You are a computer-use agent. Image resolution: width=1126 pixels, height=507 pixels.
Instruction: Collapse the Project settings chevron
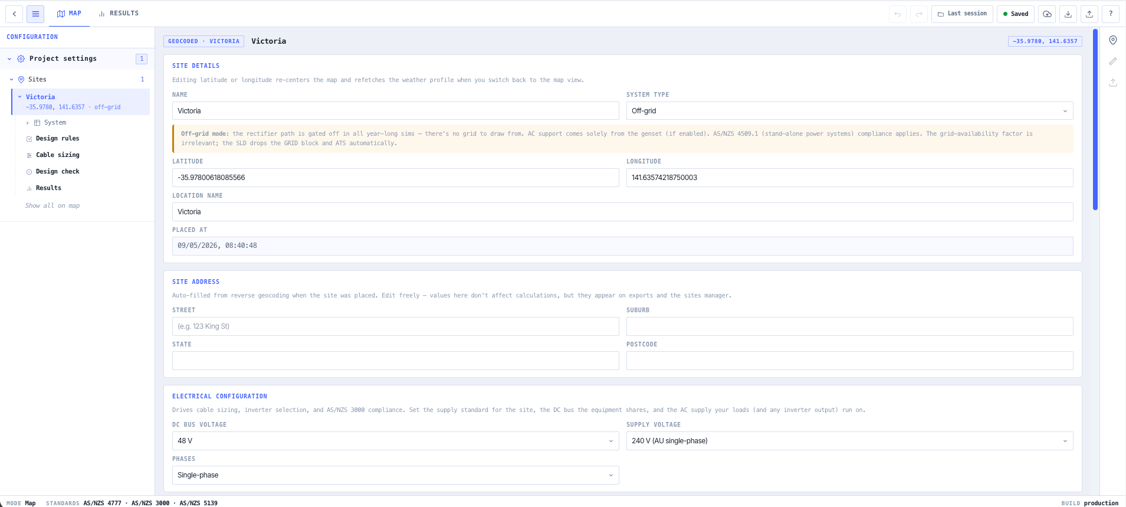(9, 58)
